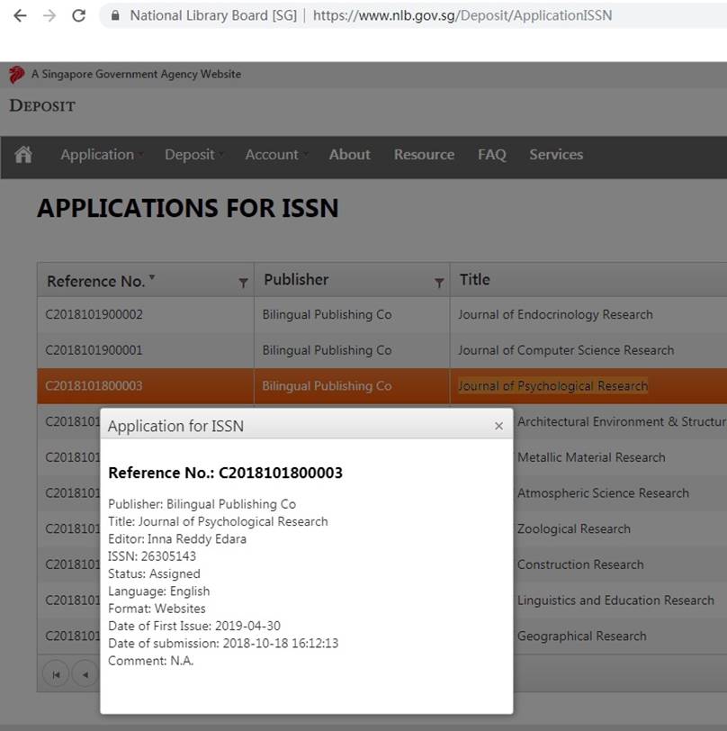Go to first page of table
This screenshot has height=731, width=727.
tap(56, 674)
